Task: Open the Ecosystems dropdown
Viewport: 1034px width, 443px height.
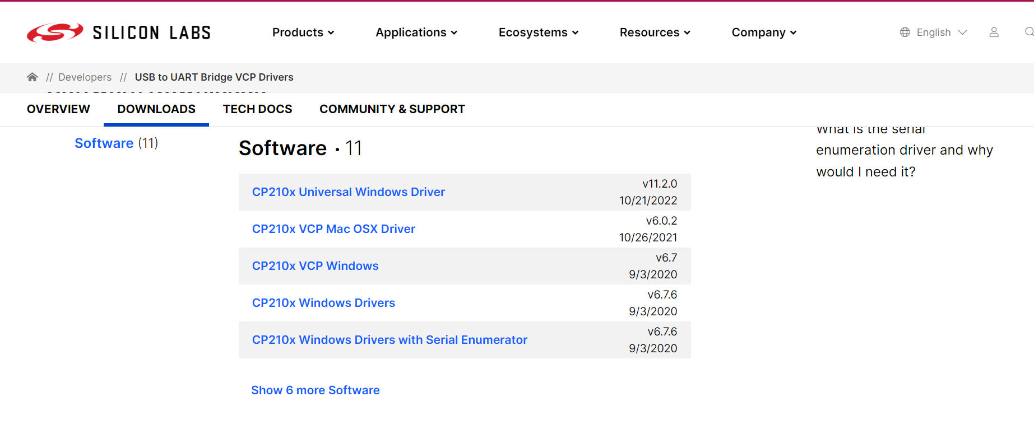Action: 539,32
